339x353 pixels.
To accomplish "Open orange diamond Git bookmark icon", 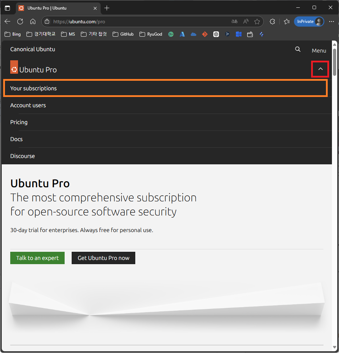I will (205, 34).
